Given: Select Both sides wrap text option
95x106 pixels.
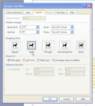Looking at the screenshot, I should [14, 60].
